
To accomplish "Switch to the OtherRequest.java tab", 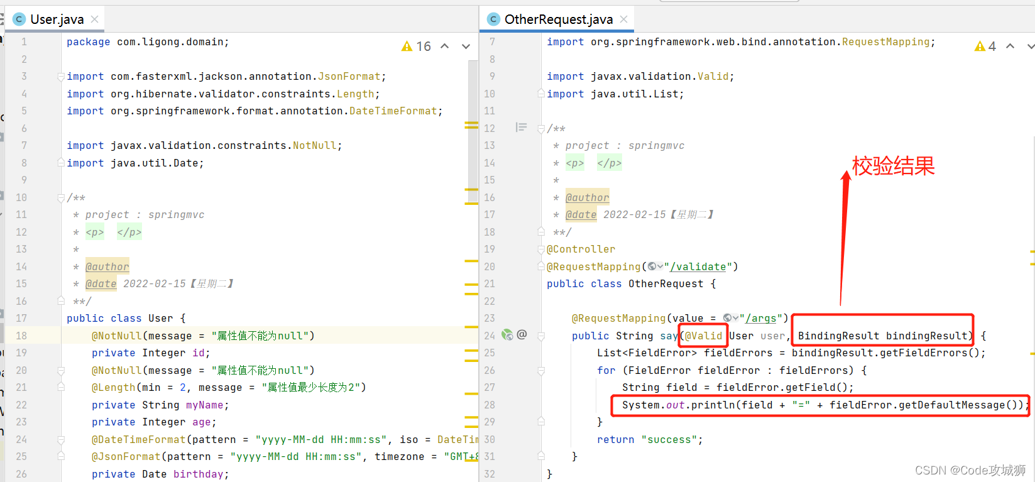I will (558, 19).
